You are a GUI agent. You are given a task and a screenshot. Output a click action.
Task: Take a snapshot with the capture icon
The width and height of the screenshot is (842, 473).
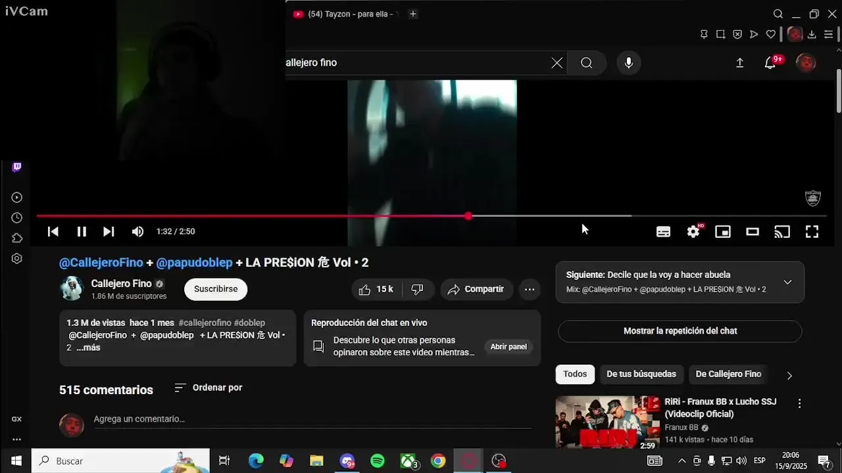pyautogui.click(x=721, y=34)
